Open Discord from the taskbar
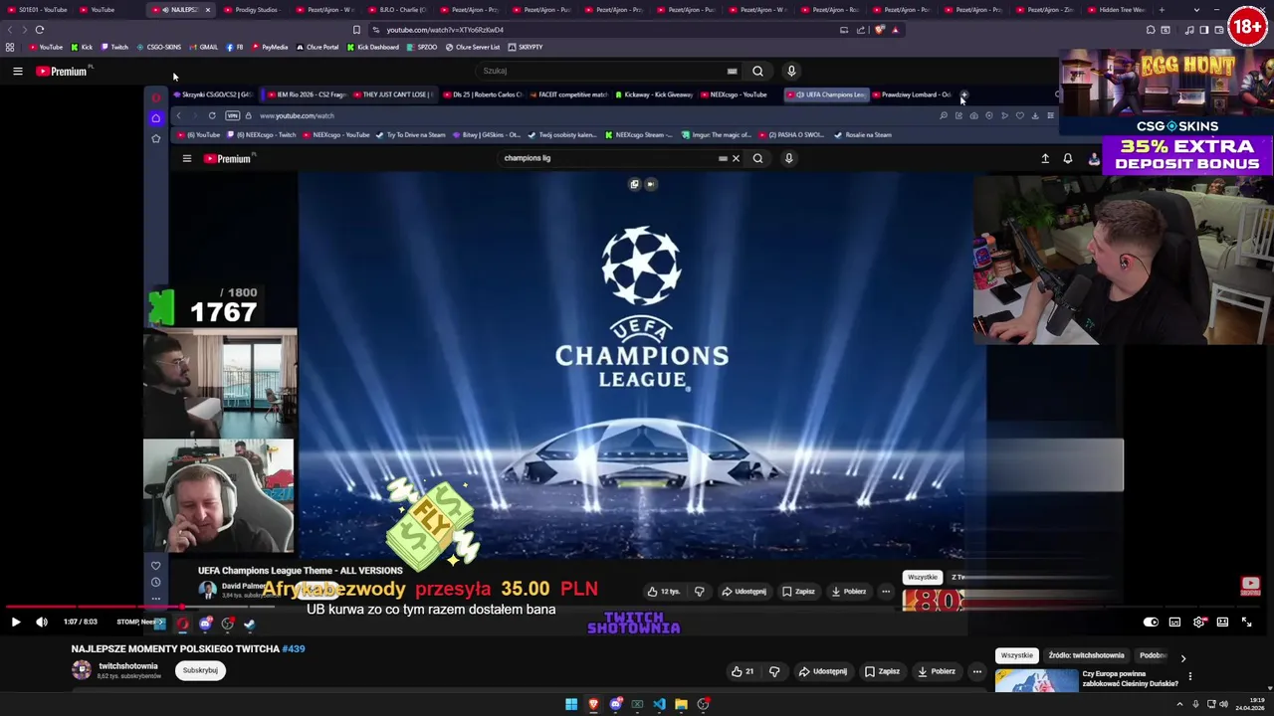This screenshot has width=1274, height=716. 616,704
